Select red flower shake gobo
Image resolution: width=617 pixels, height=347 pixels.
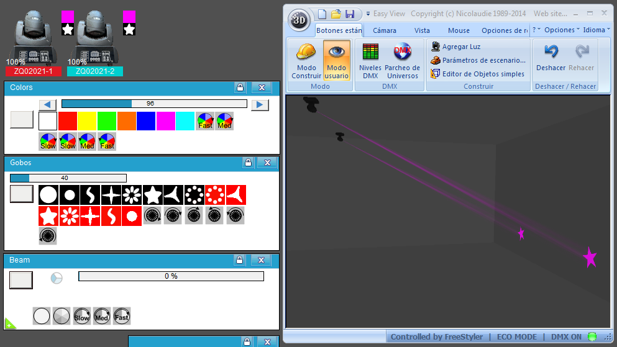point(69,216)
